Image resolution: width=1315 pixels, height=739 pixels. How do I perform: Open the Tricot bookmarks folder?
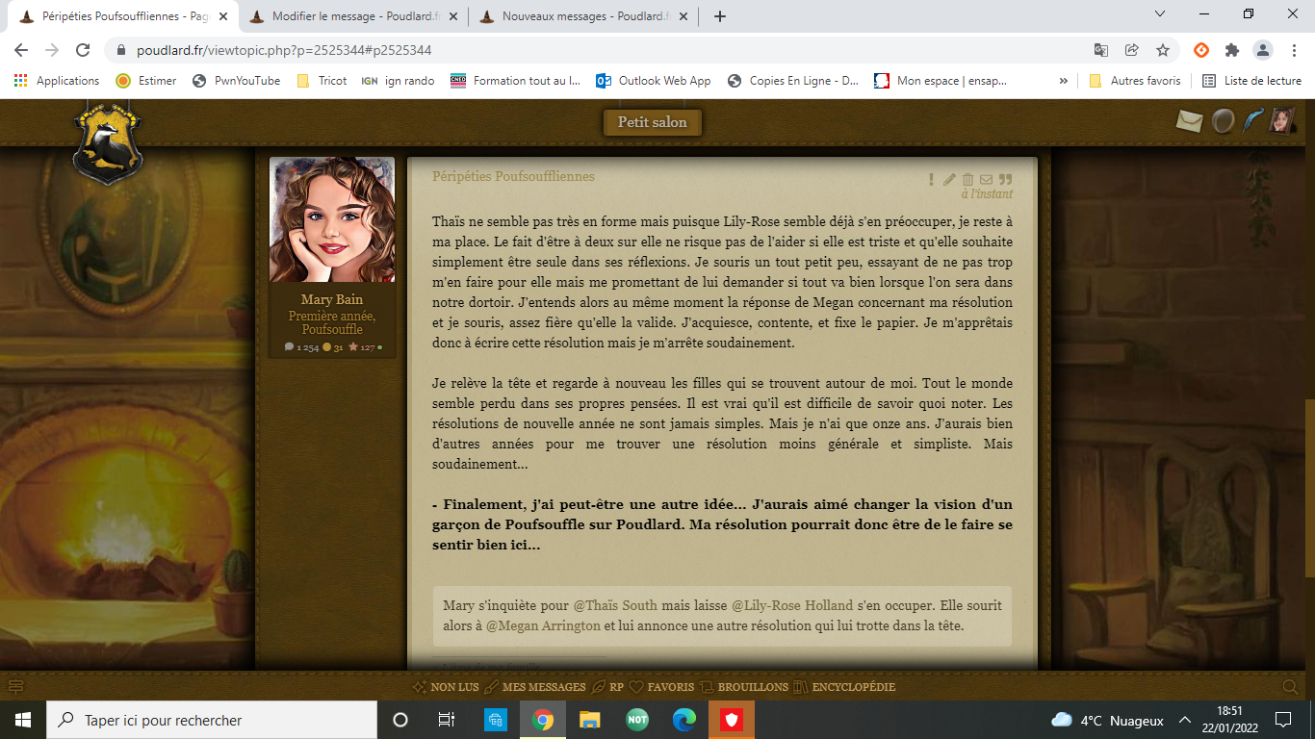coord(322,81)
